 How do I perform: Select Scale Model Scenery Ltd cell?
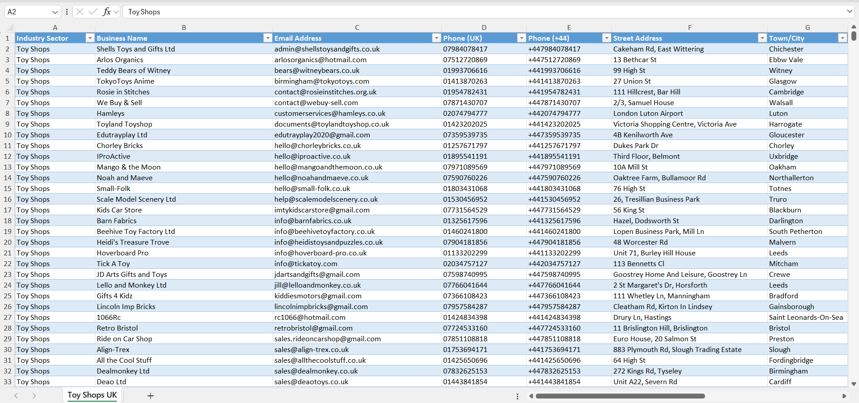coord(184,199)
